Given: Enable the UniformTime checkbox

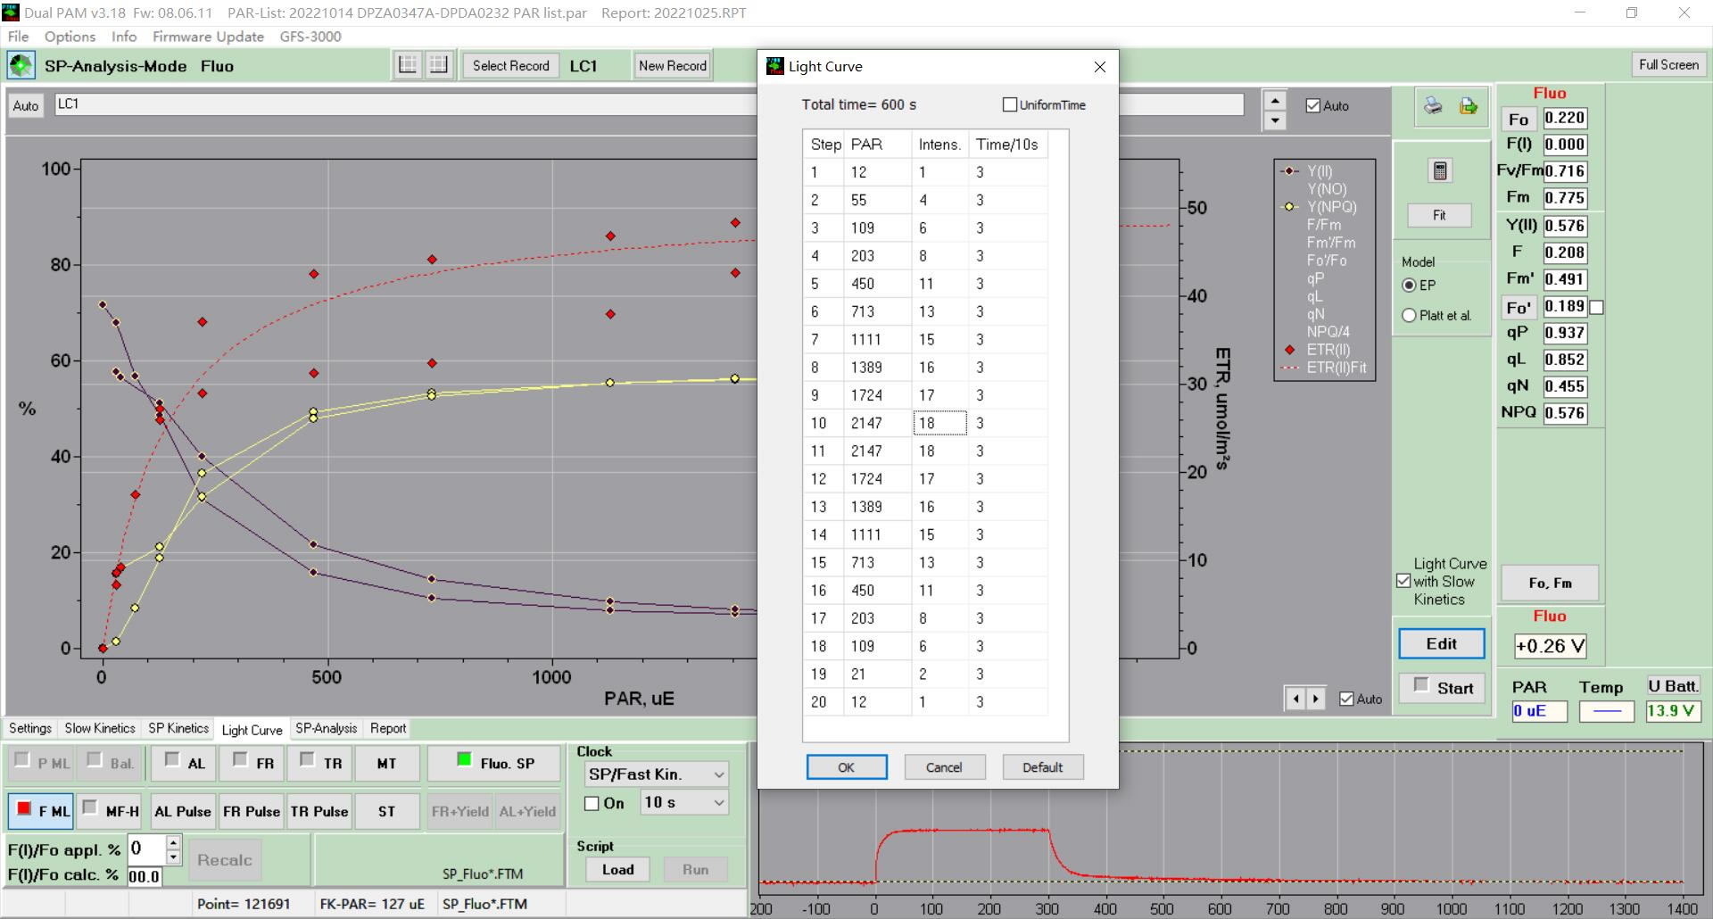Looking at the screenshot, I should pos(1010,104).
